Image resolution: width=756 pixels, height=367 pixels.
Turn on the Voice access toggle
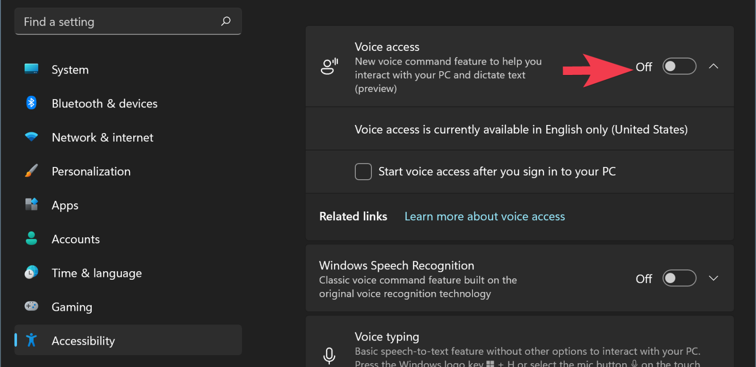coord(679,67)
